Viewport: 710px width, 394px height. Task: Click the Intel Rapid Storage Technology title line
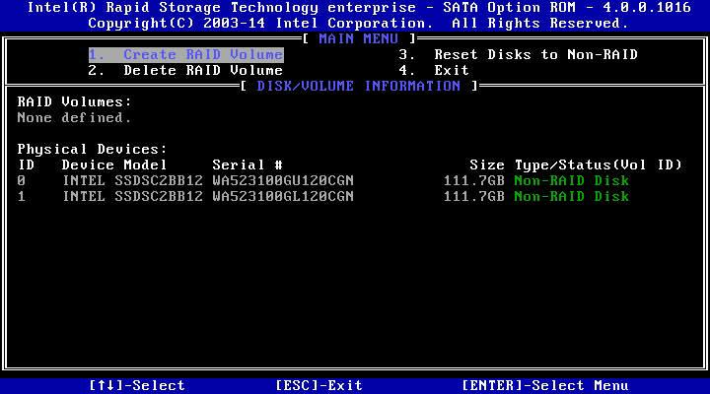[x=359, y=8]
